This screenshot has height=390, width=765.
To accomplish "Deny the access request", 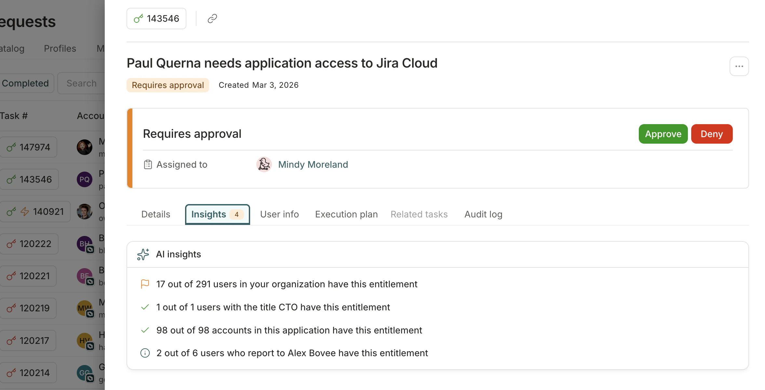I will [712, 134].
